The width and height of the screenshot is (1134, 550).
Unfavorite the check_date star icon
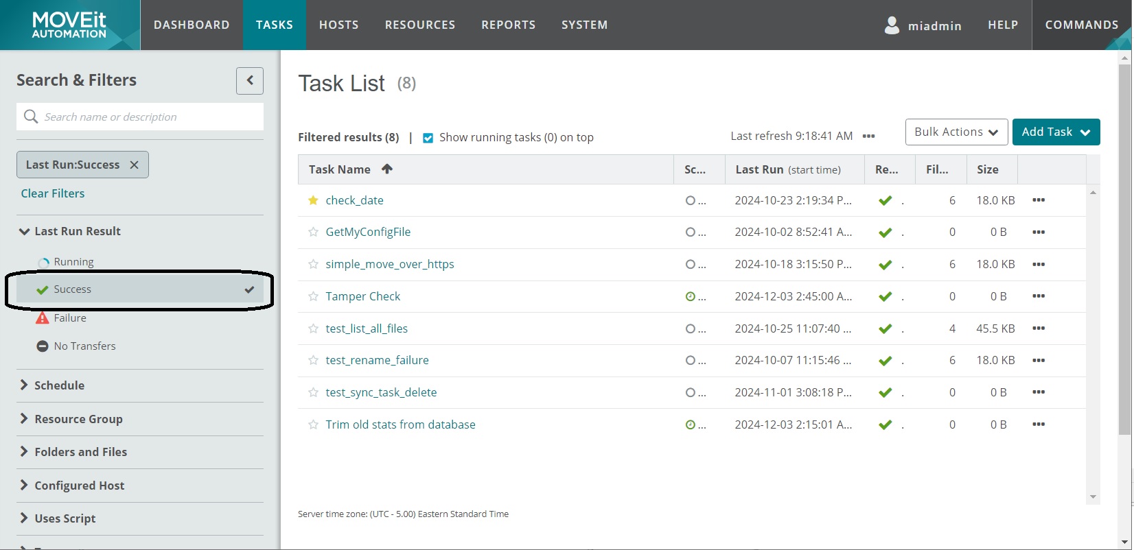tap(313, 200)
